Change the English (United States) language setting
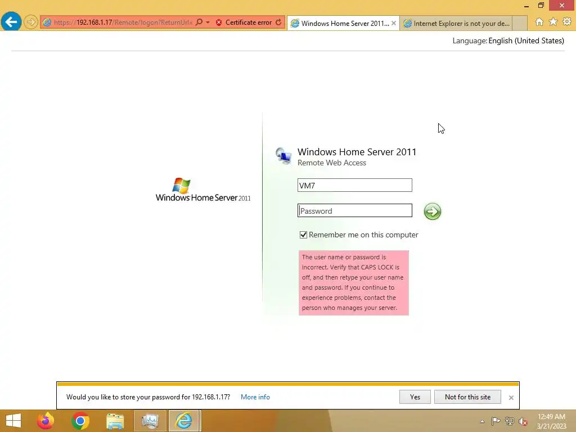The width and height of the screenshot is (576, 432). [526, 40]
